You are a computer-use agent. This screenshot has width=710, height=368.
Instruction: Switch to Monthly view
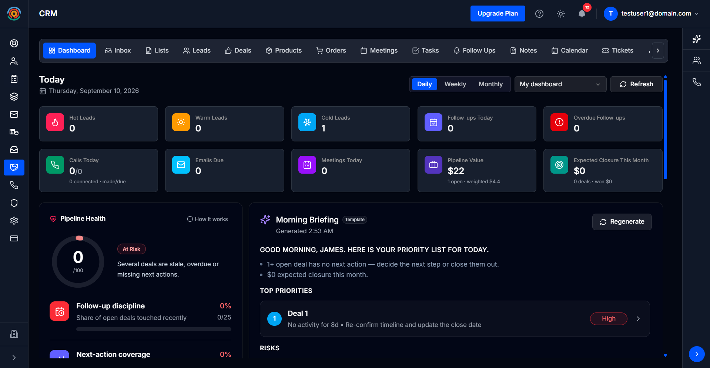[x=490, y=84]
